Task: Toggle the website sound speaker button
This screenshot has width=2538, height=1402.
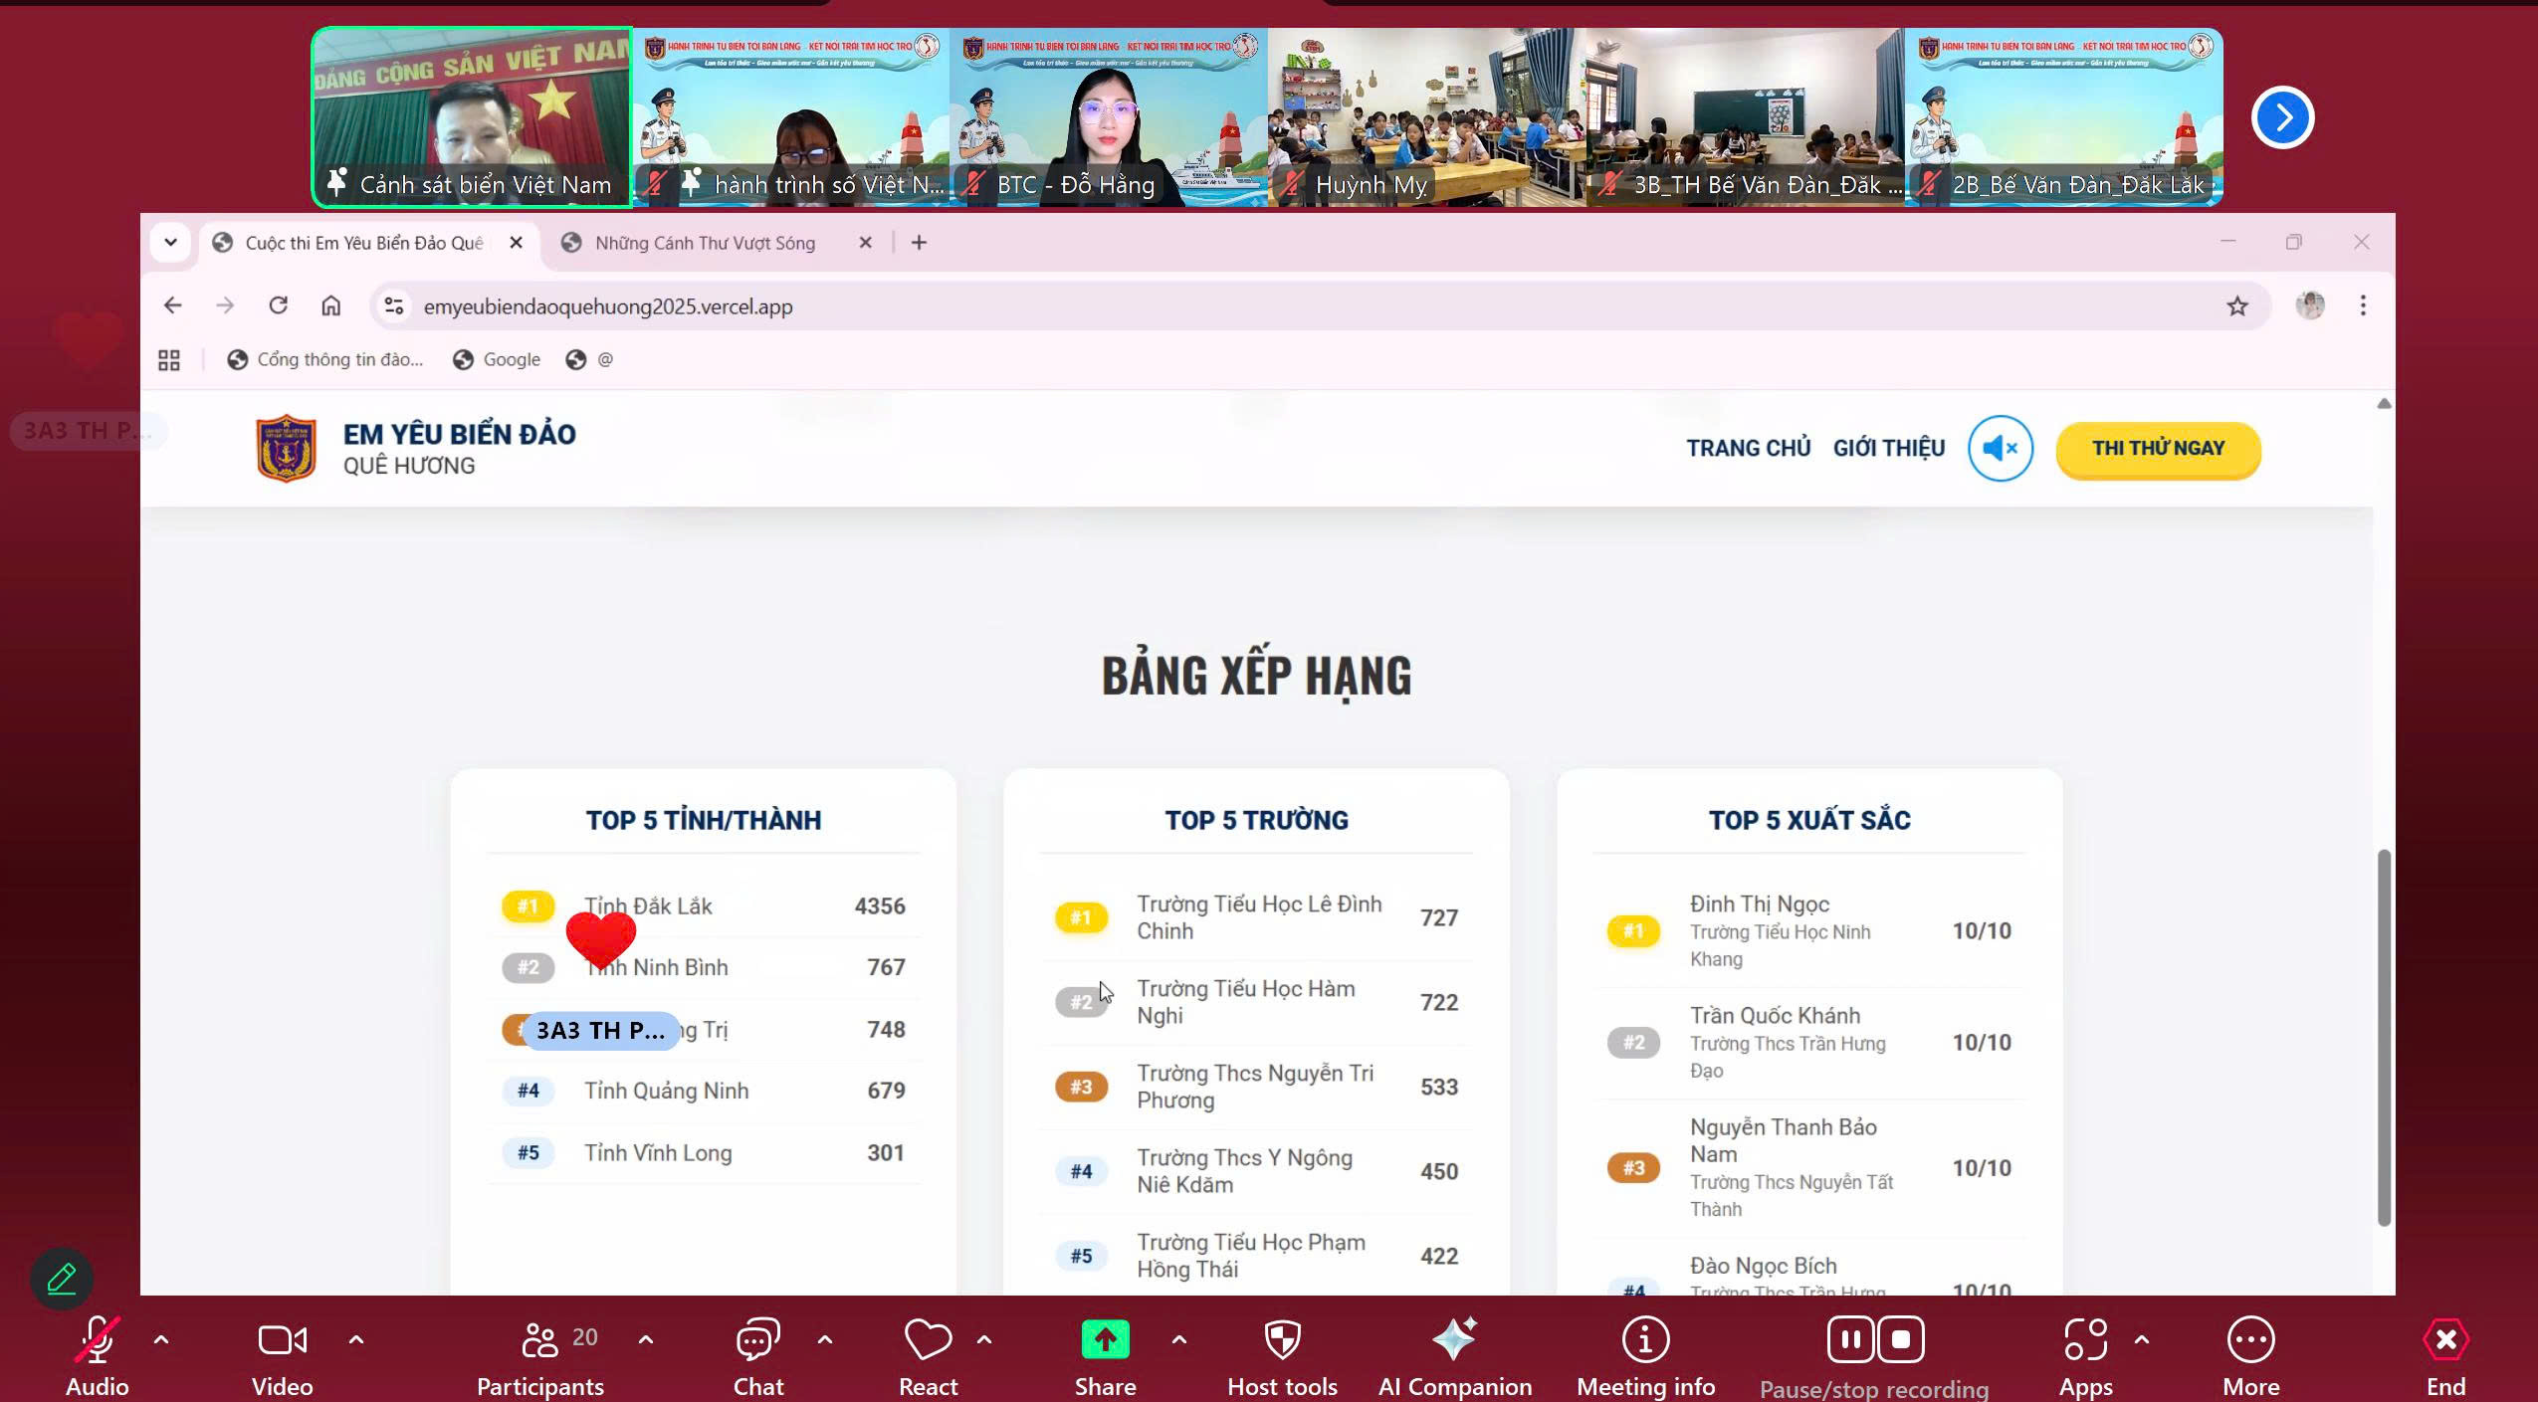Action: [x=2000, y=449]
